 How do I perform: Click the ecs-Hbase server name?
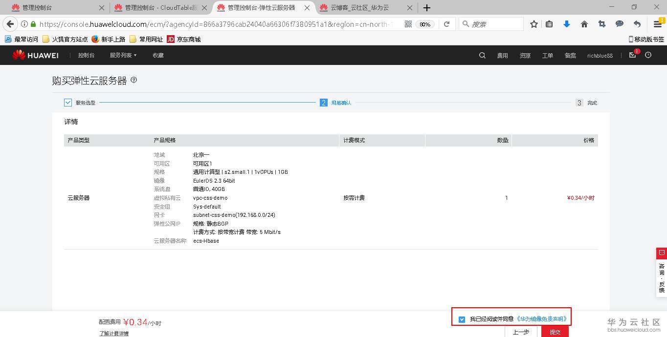pyautogui.click(x=206, y=241)
